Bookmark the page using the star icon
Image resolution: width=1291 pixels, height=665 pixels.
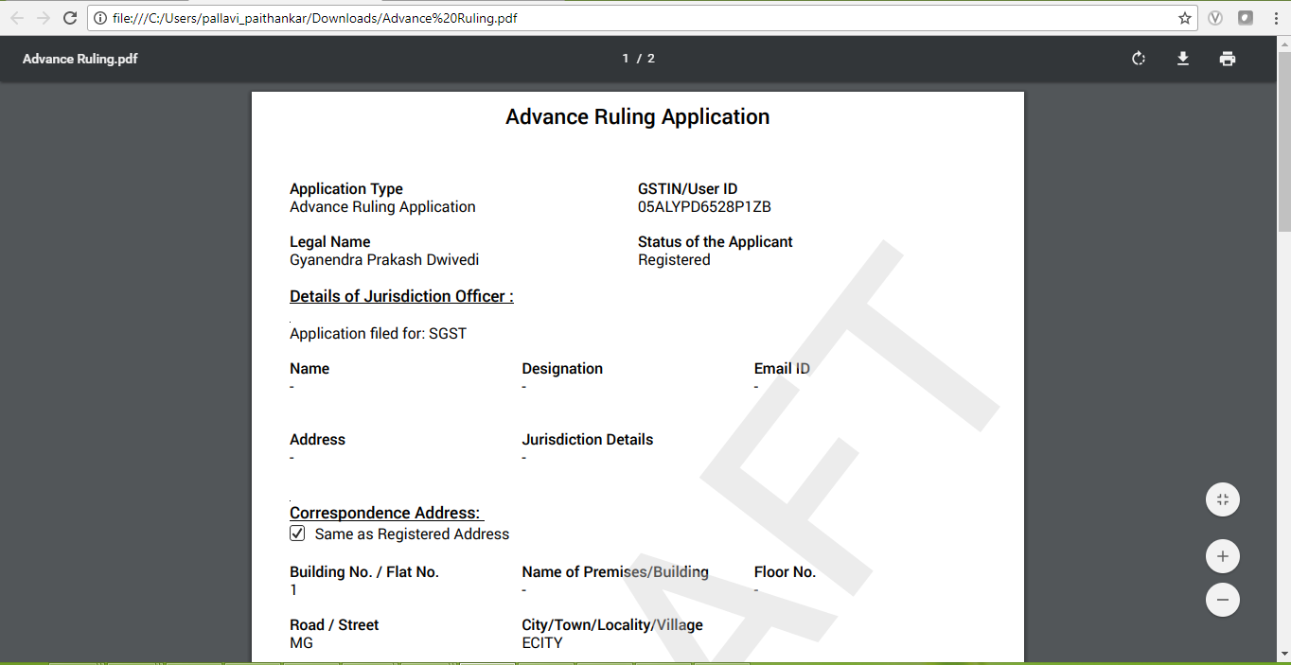(x=1184, y=17)
